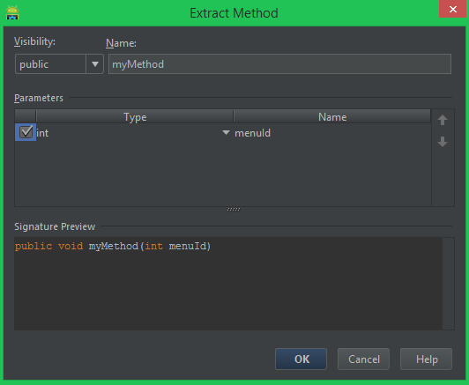The image size is (469, 385).
Task: Click the splitter grip below parameters table
Action: pyautogui.click(x=234, y=210)
